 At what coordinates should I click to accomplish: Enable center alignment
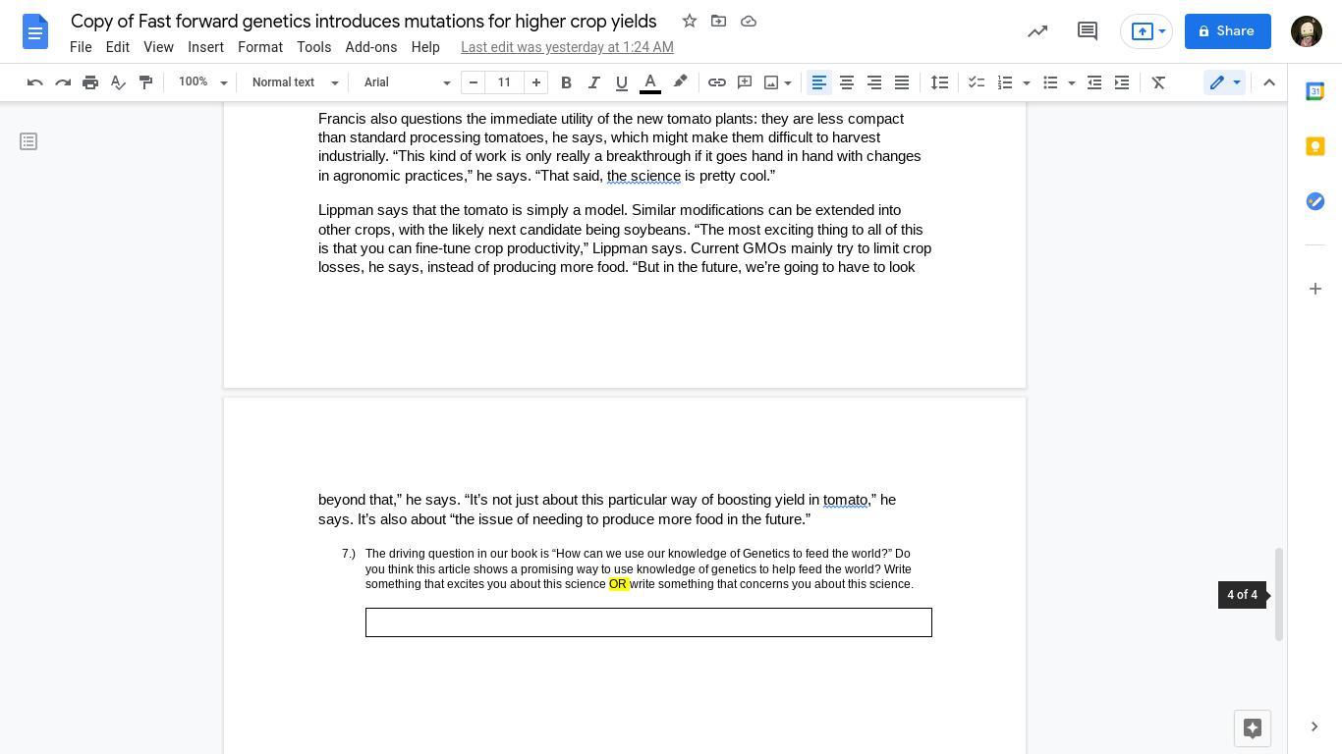846,82
